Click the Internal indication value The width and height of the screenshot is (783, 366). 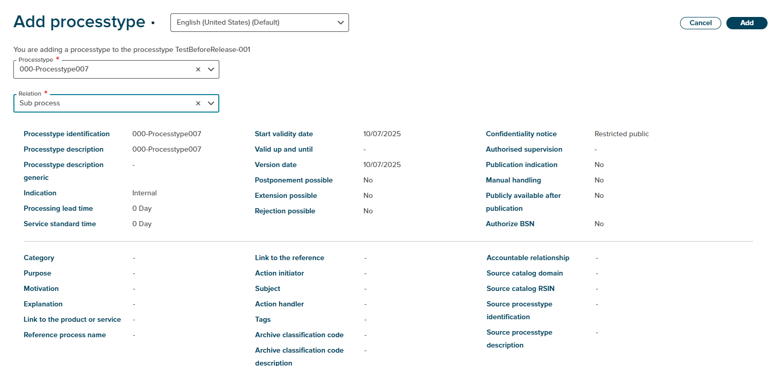(144, 193)
